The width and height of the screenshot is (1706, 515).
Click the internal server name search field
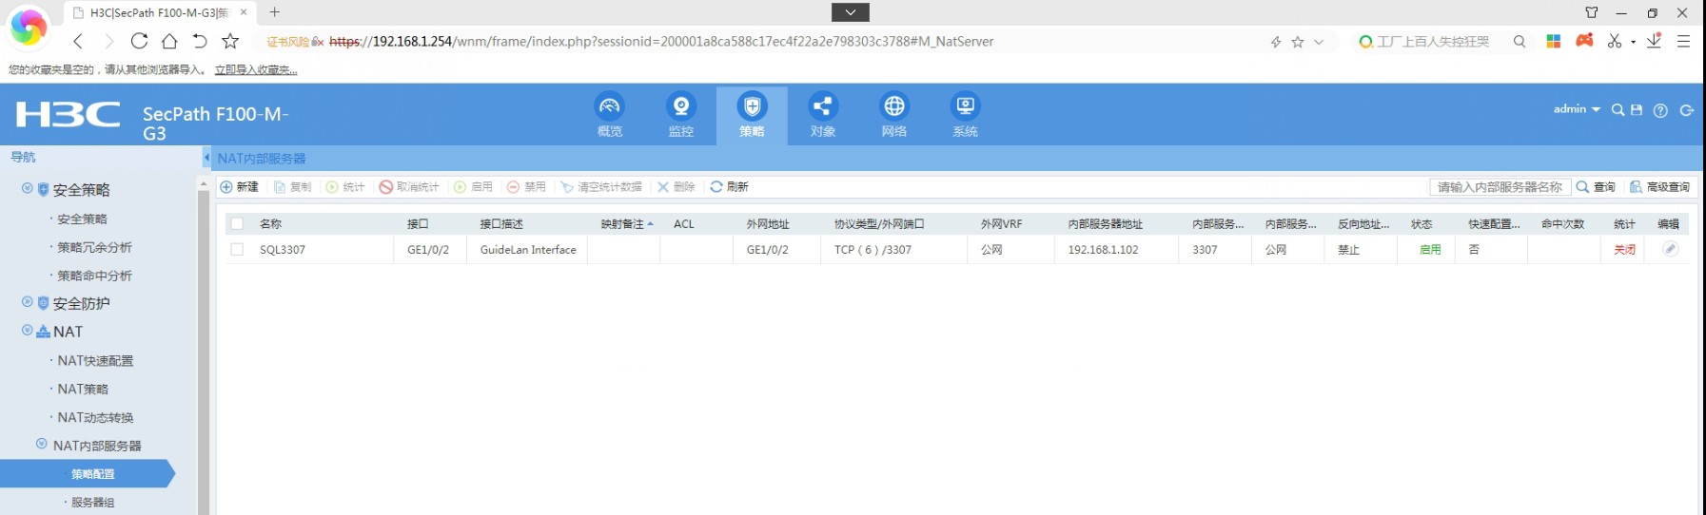coord(1500,187)
